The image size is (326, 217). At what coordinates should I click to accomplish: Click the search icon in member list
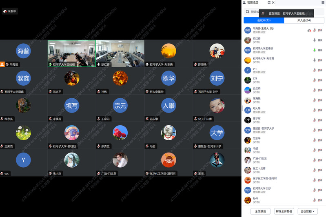248,12
